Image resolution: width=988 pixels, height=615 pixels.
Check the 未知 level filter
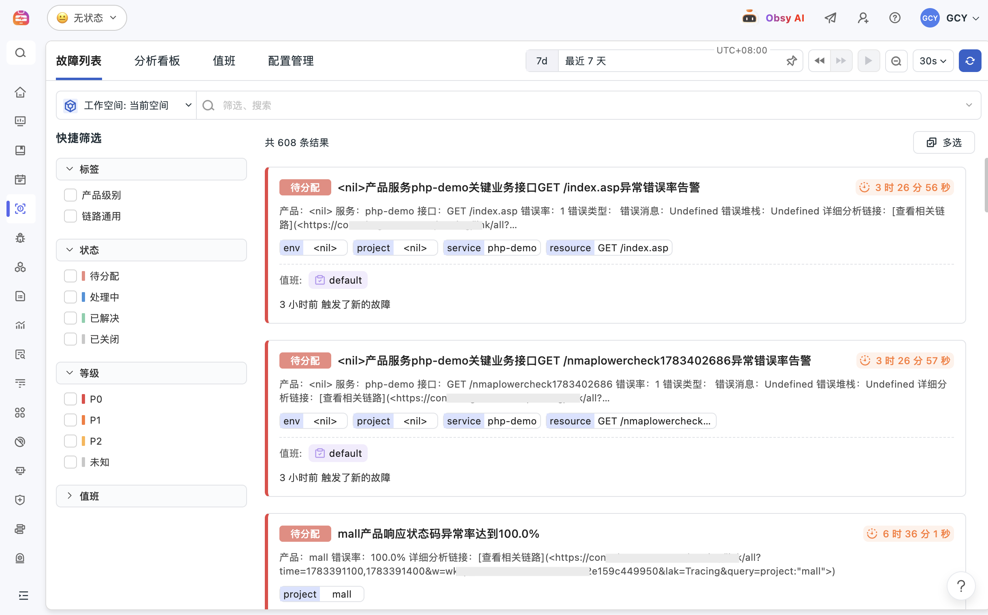coord(70,462)
